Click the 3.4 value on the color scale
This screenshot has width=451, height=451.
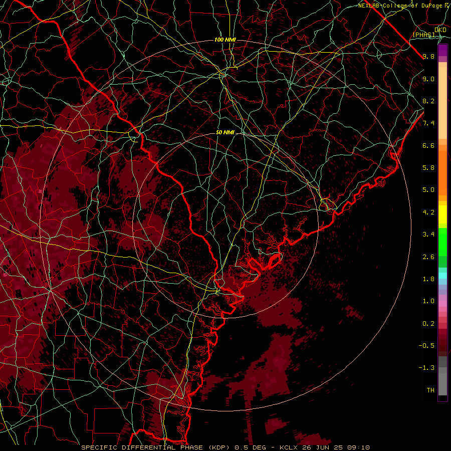click(x=428, y=235)
